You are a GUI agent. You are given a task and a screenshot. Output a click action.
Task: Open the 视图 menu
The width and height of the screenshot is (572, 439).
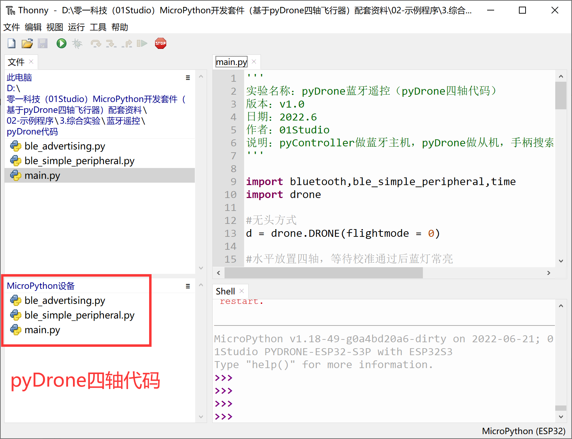[55, 27]
